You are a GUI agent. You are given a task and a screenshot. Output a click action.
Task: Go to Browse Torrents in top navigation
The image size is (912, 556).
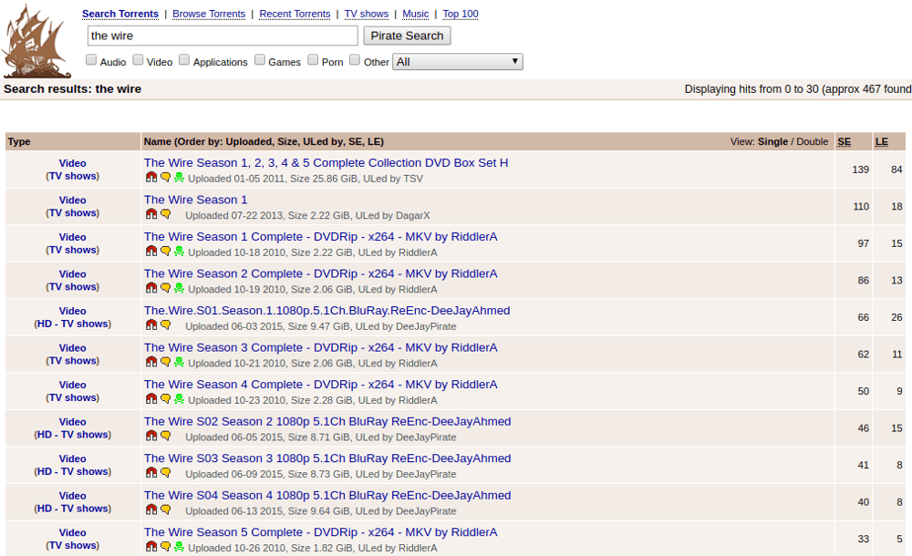[x=209, y=14]
